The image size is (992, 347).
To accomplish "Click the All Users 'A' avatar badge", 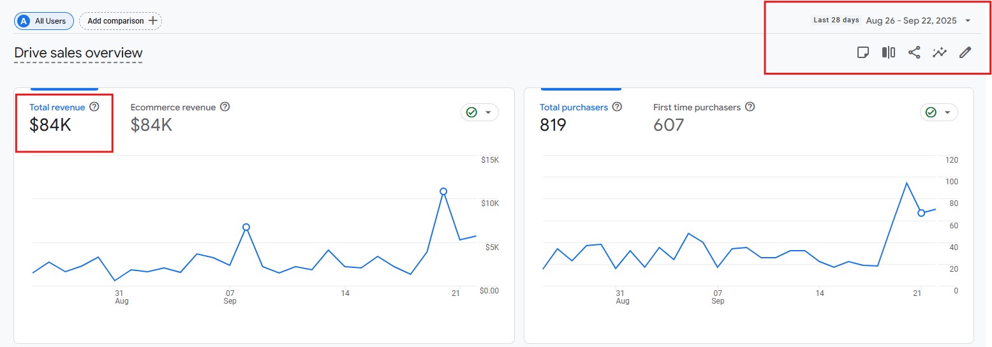I will [x=25, y=21].
